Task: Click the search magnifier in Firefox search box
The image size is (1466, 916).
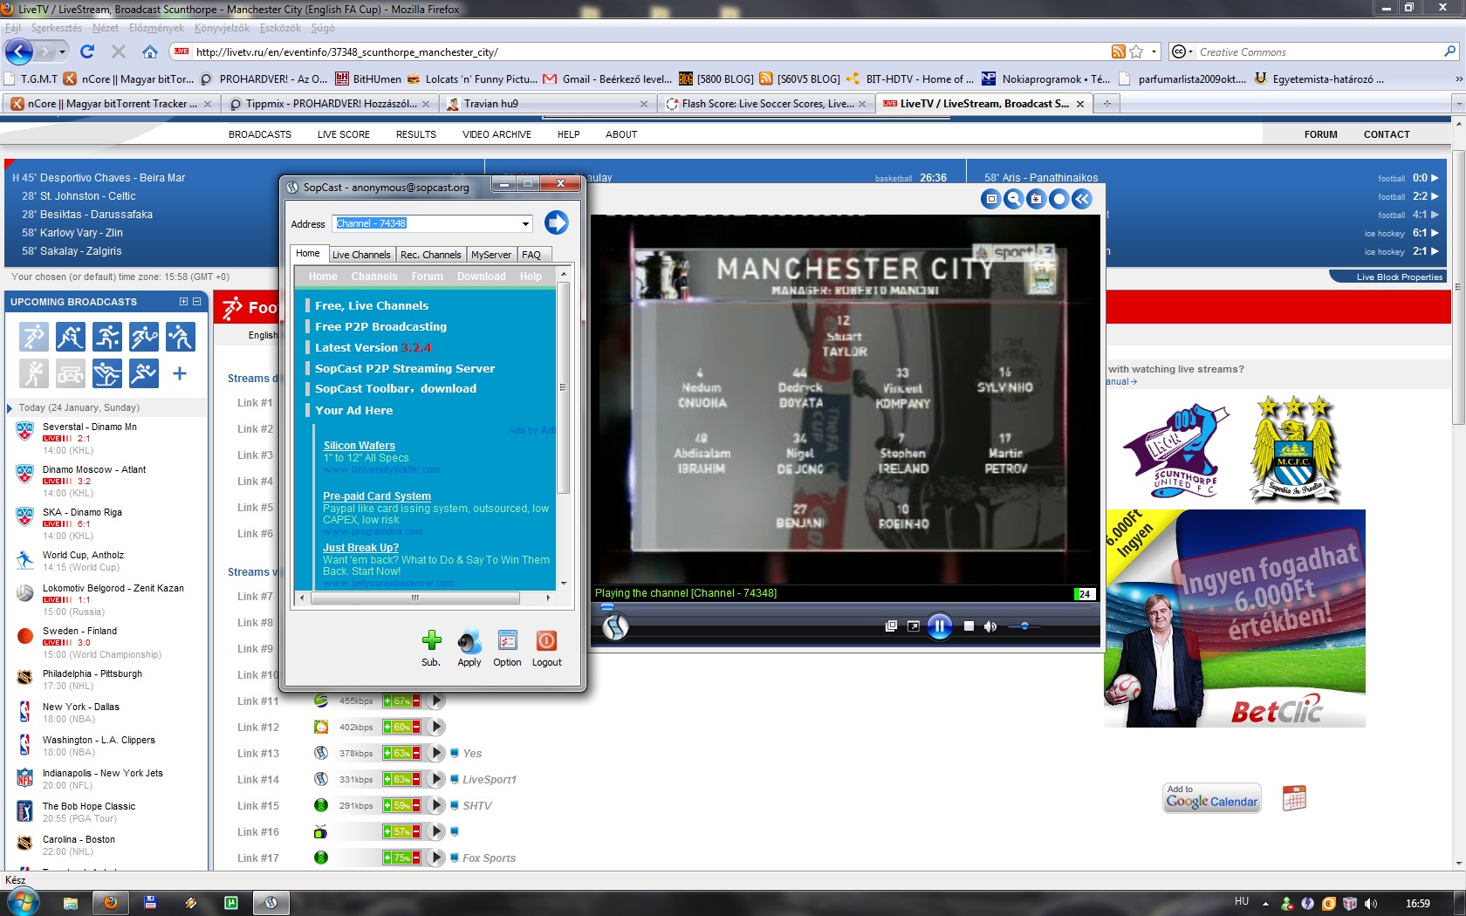Action: [x=1449, y=52]
